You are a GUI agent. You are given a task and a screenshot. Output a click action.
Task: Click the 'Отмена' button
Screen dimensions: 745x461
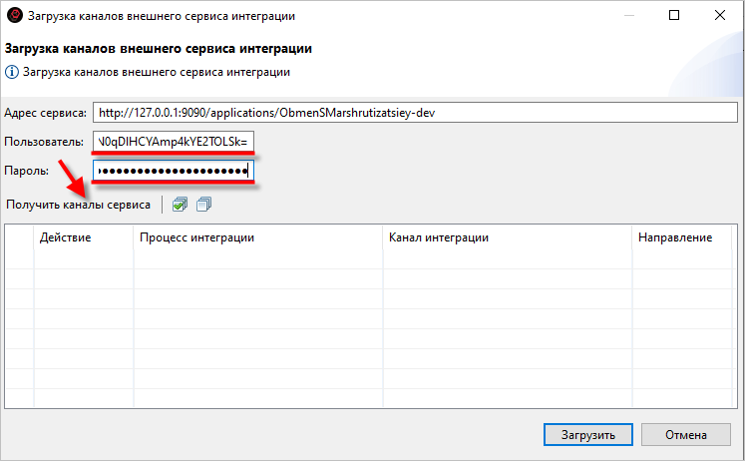[684, 435]
